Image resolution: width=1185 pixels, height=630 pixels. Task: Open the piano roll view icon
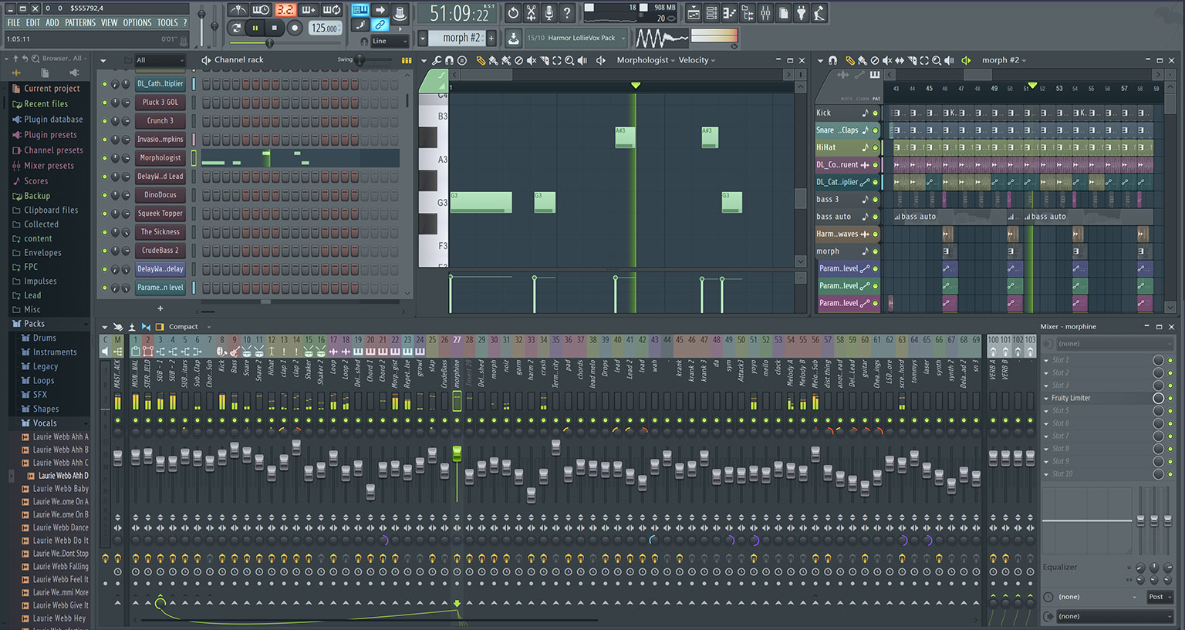pos(729,12)
